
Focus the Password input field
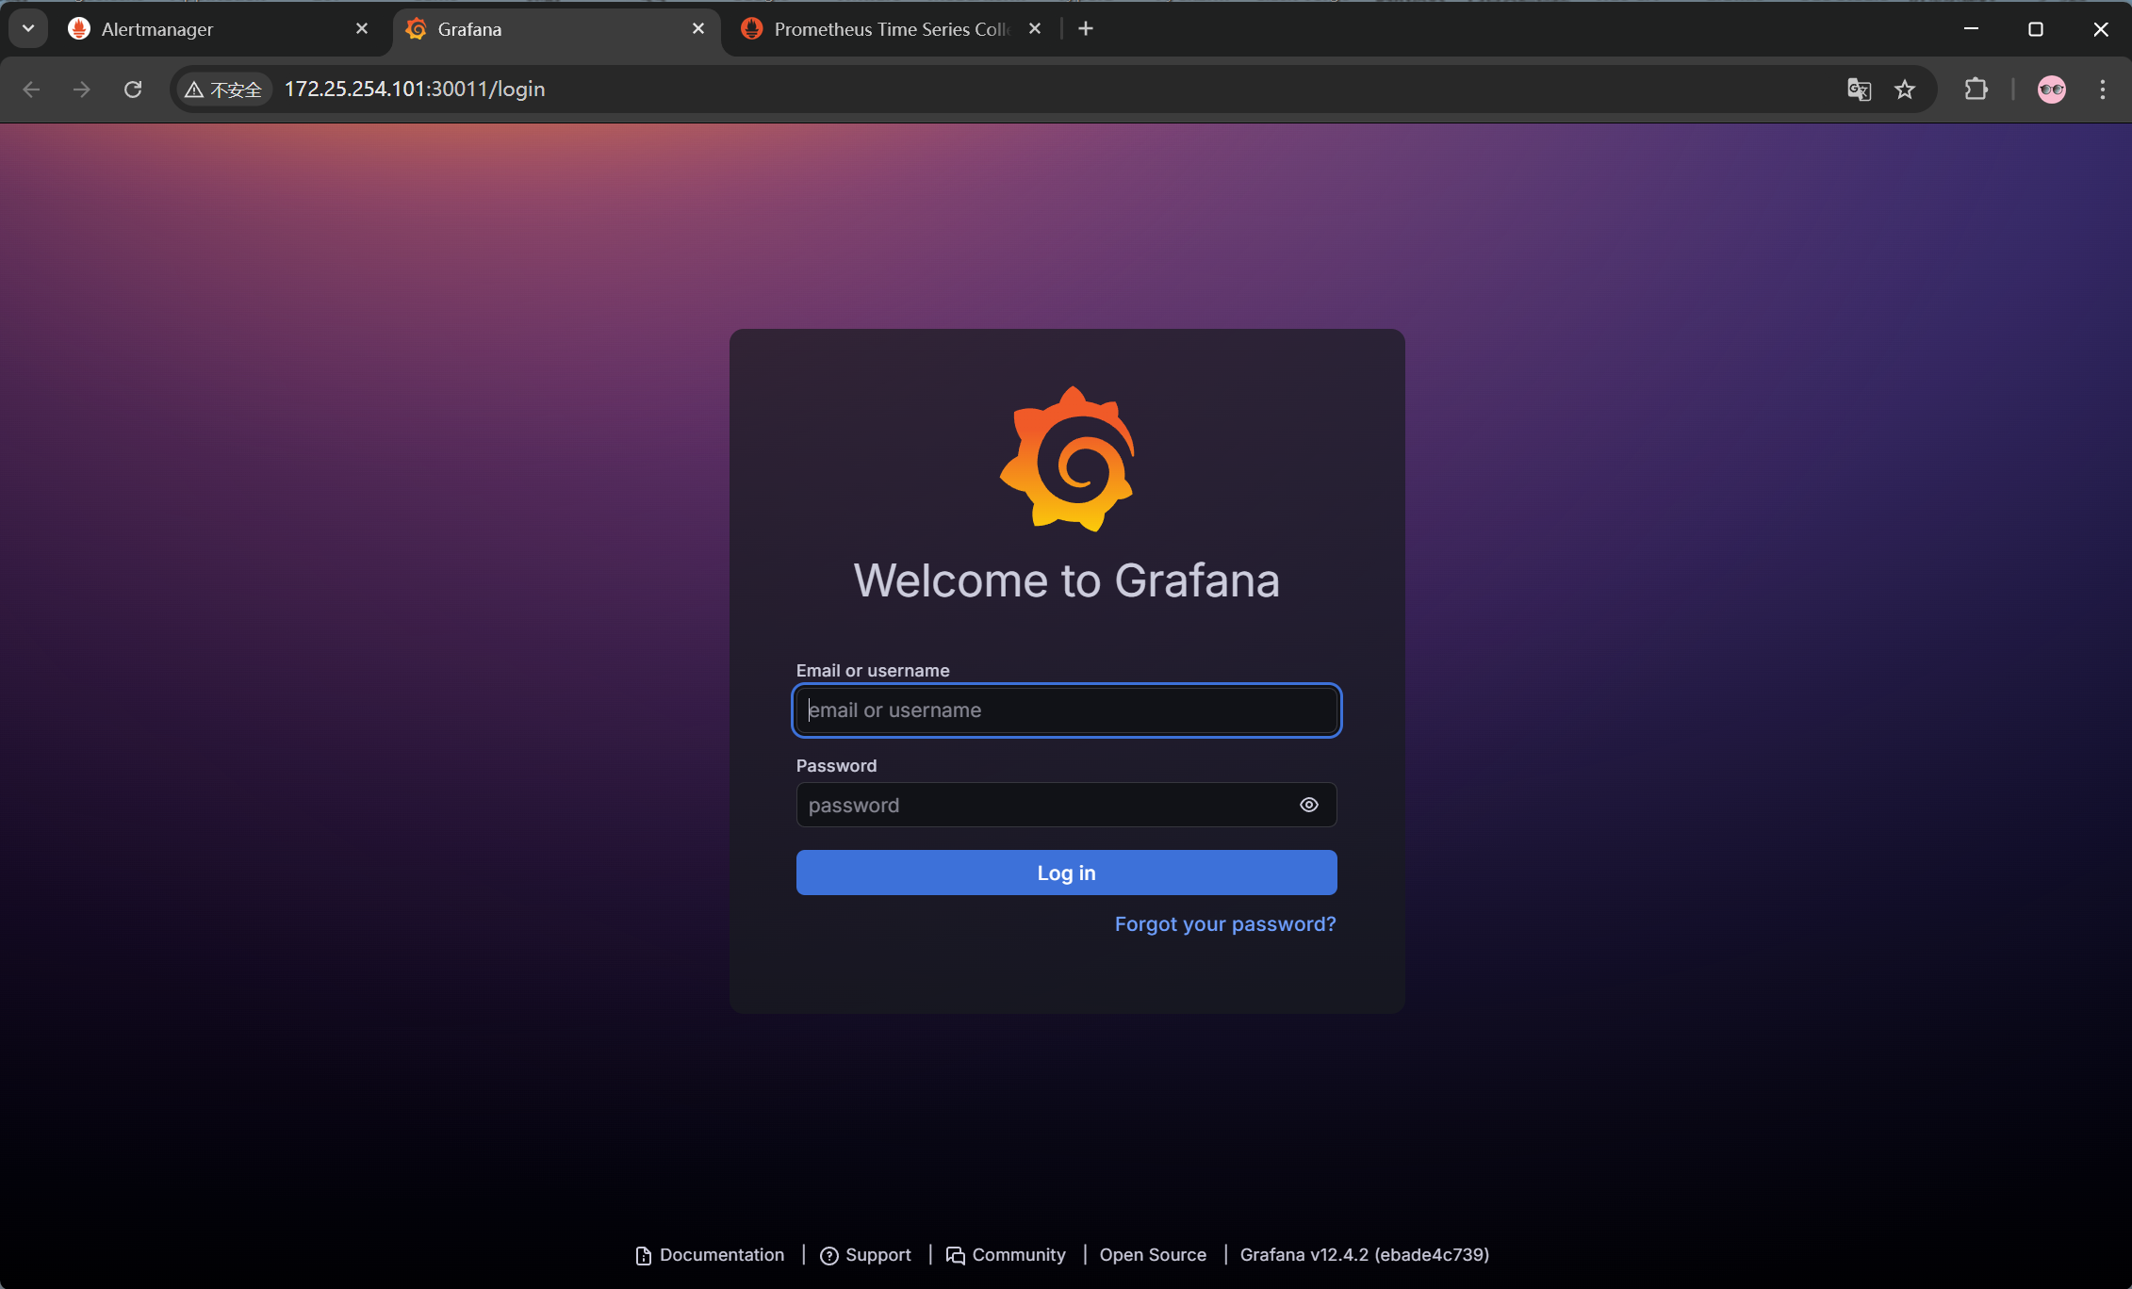click(x=1066, y=805)
